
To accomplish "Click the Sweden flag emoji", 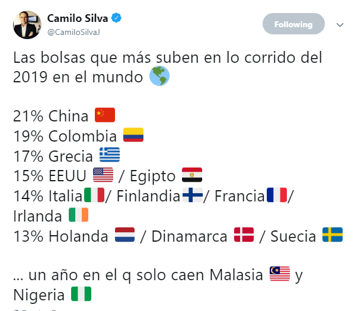I will tap(333, 236).
